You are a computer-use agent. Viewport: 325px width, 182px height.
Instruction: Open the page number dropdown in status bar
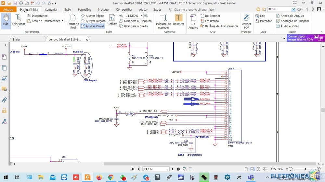pos(168,169)
